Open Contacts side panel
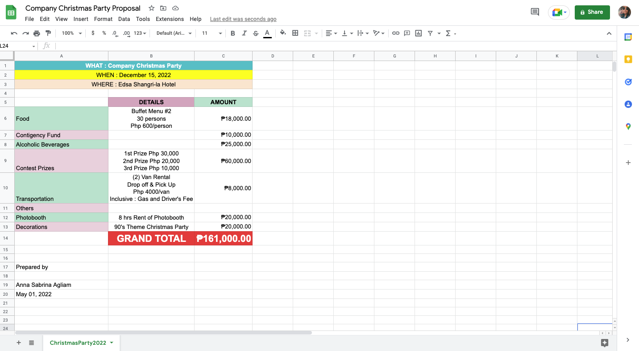The image size is (639, 351). 628,104
